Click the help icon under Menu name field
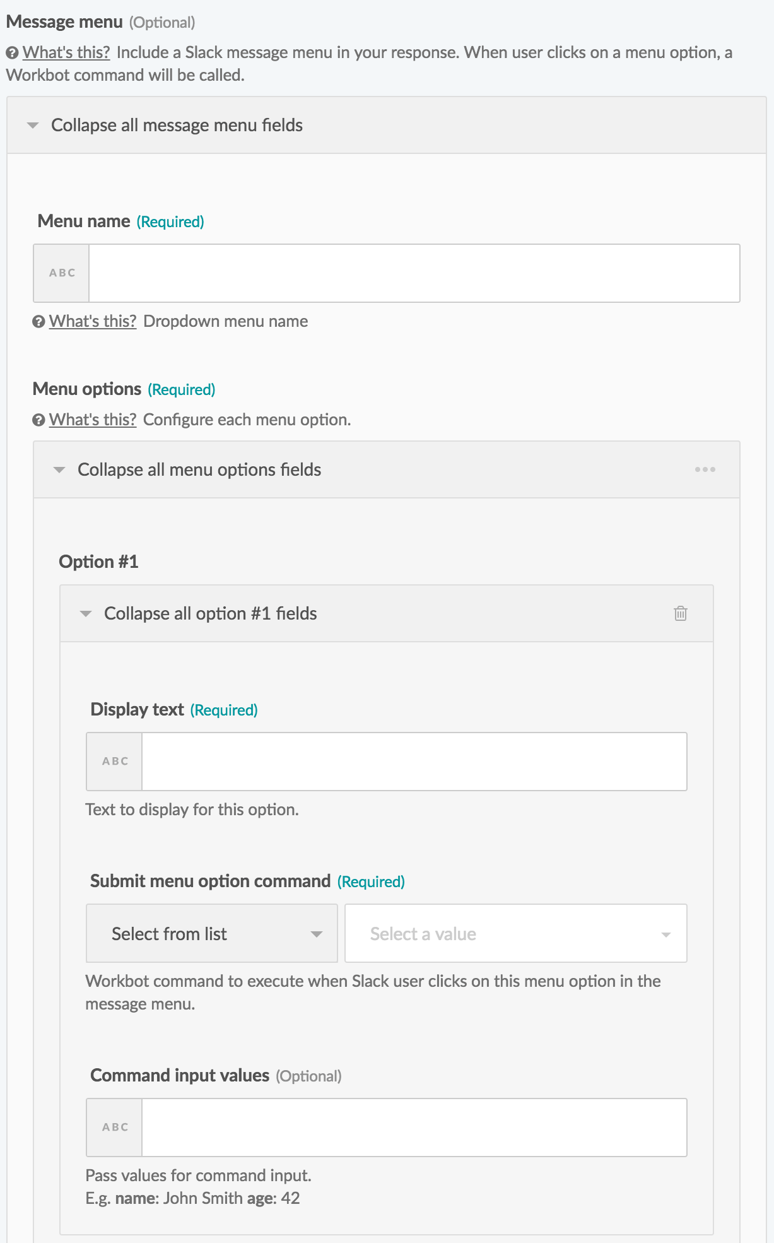The image size is (774, 1243). pyautogui.click(x=39, y=322)
